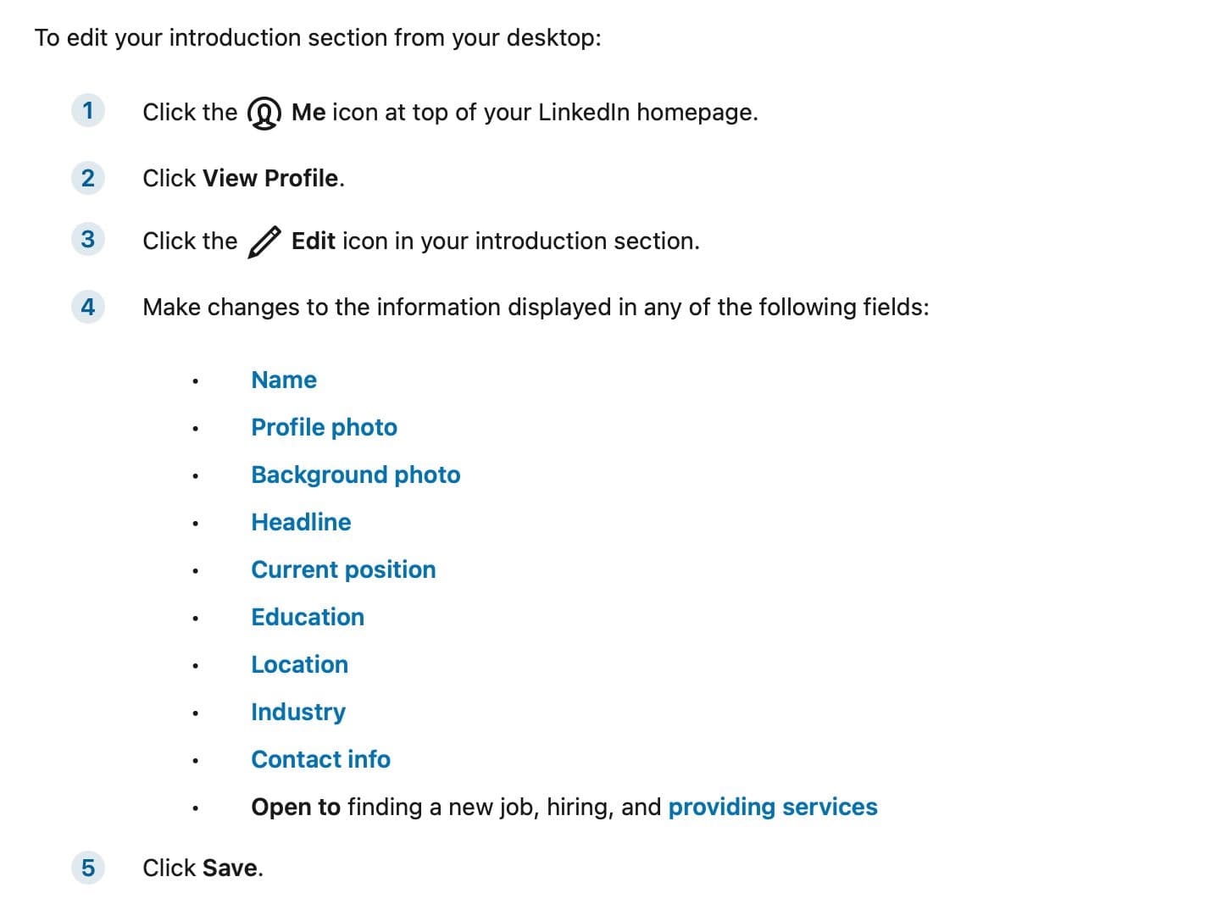Click the step 5 number badge
The width and height of the screenshot is (1222, 910).
[87, 868]
